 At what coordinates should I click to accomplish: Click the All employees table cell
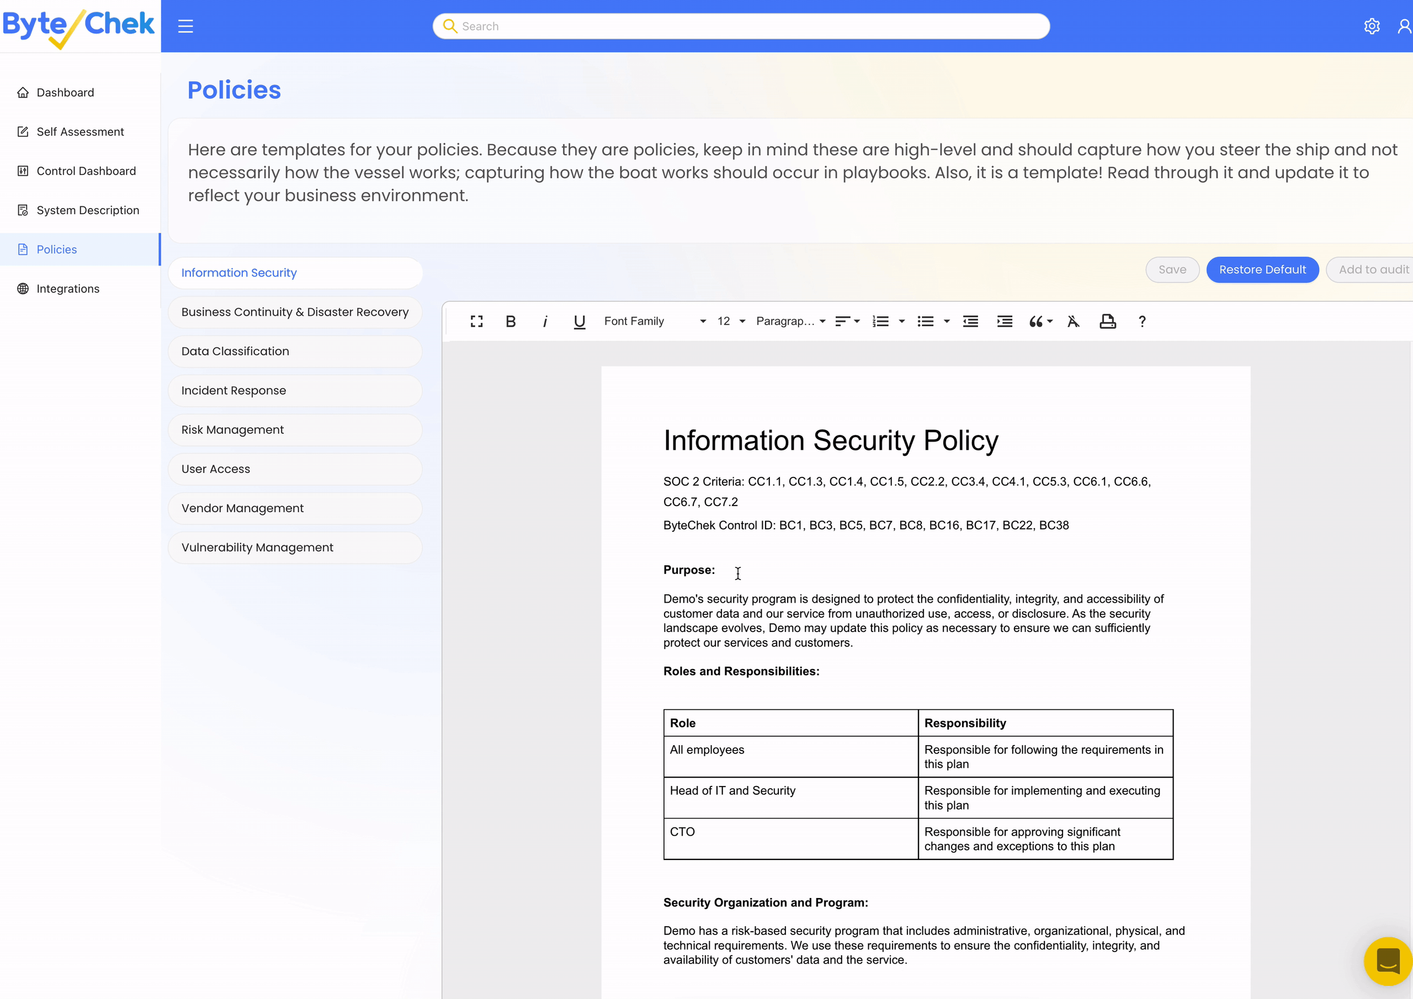pos(791,757)
